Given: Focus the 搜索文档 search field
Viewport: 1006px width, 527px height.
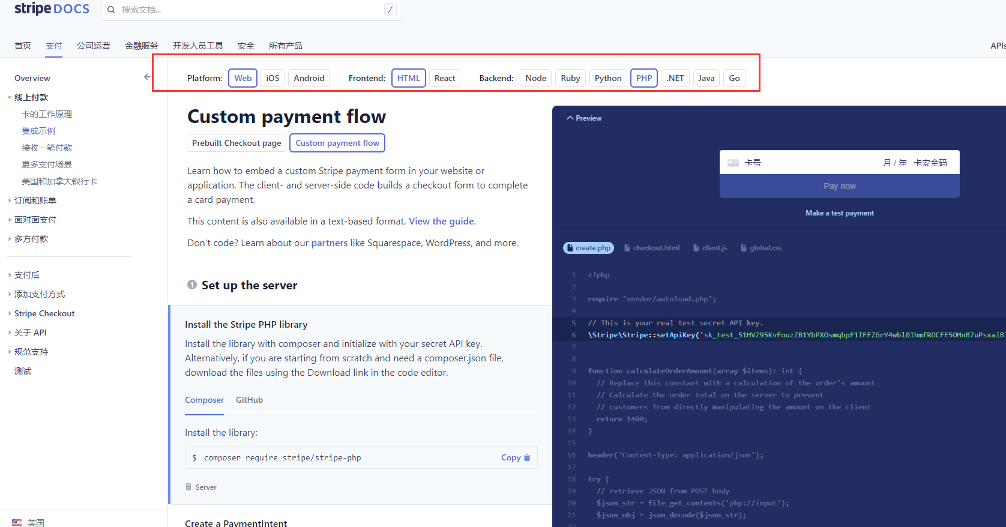Looking at the screenshot, I should point(251,10).
